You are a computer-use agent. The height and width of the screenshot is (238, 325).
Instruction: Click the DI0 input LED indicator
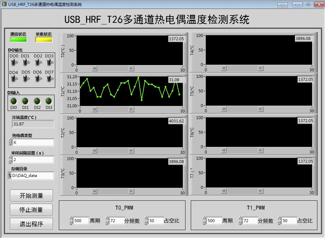14,101
